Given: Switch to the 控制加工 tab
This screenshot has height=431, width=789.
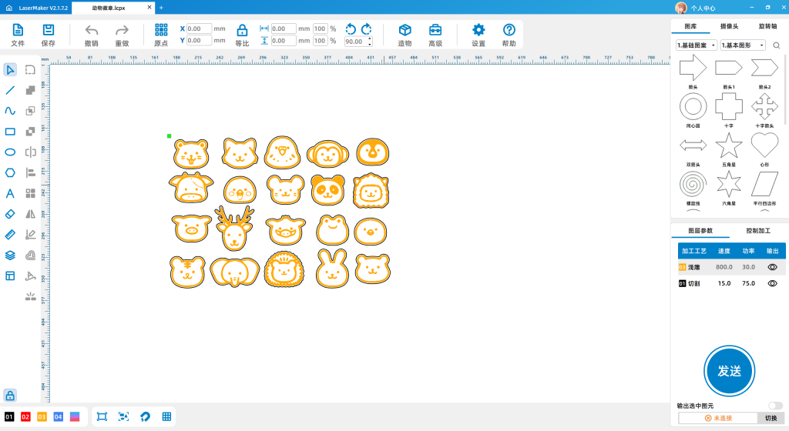Looking at the screenshot, I should coord(758,231).
